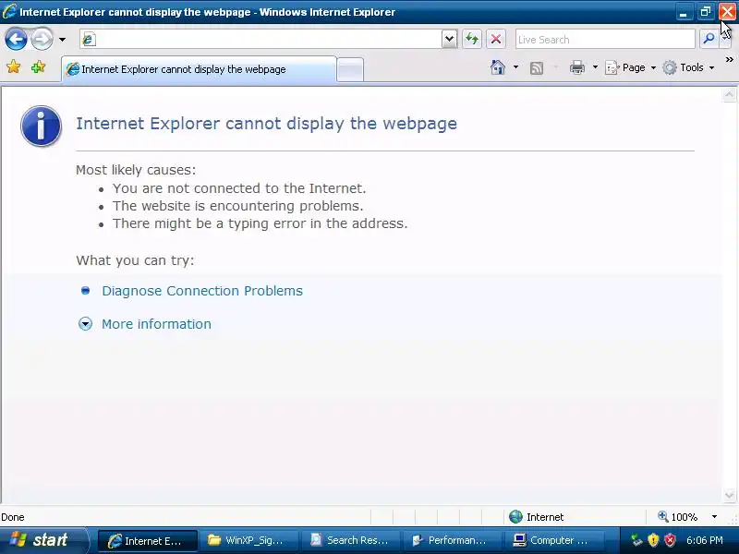Click 'The website is encountering problems.' line
739x554 pixels.
point(238,206)
